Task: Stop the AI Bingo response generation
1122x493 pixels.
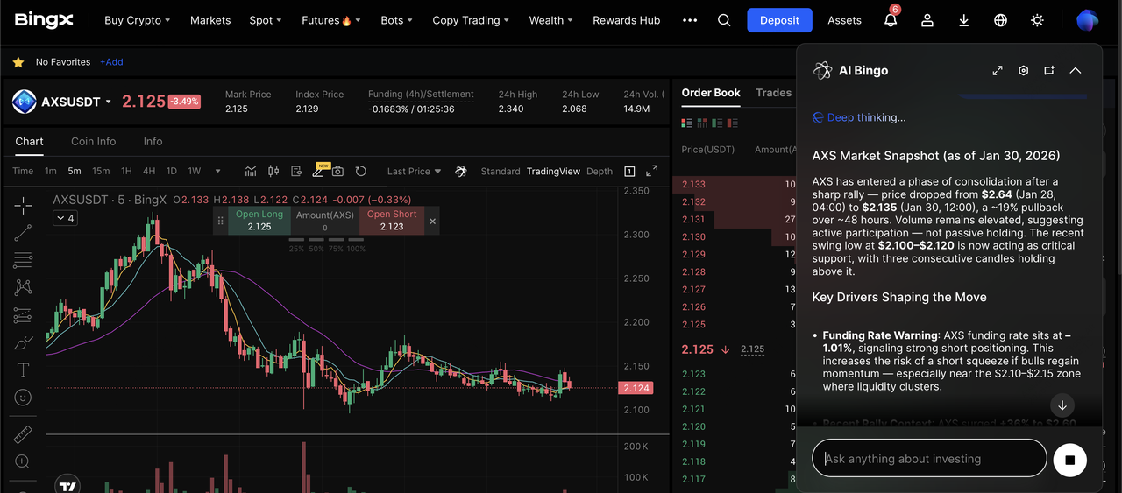Action: 1069,459
